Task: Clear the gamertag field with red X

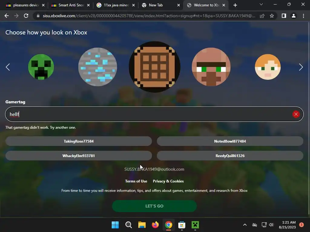Action: (296, 114)
